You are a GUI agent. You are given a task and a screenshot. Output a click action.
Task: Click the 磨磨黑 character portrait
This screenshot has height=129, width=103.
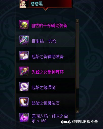click(x=24, y=4)
